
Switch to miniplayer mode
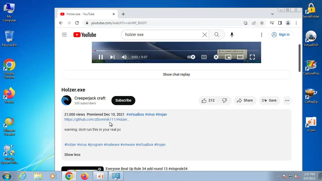click(228, 57)
